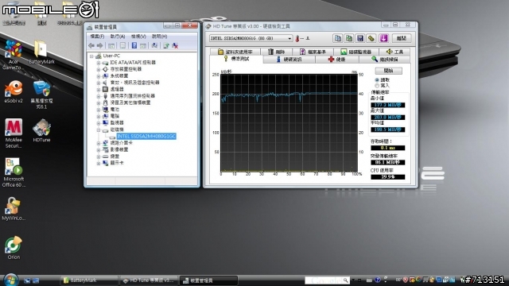This screenshot has width=509, height=286.
Task: Click the Device Manager taskbar button
Action: 208,280
